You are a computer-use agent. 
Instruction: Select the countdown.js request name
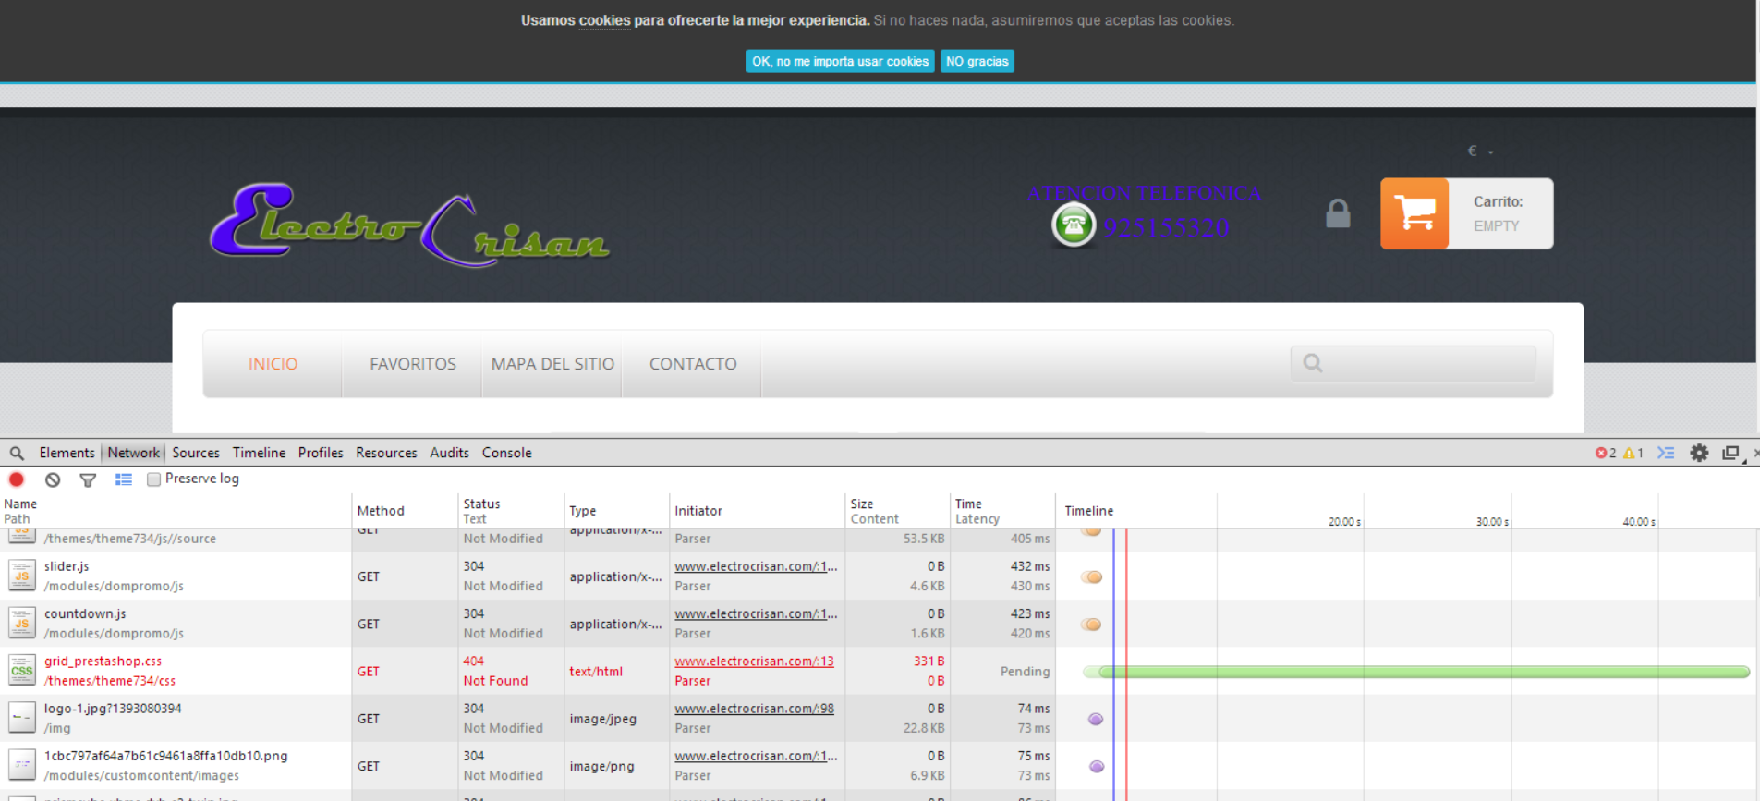pos(85,613)
